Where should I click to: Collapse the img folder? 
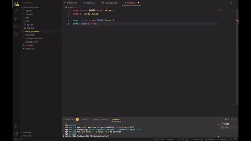[x=27, y=21]
